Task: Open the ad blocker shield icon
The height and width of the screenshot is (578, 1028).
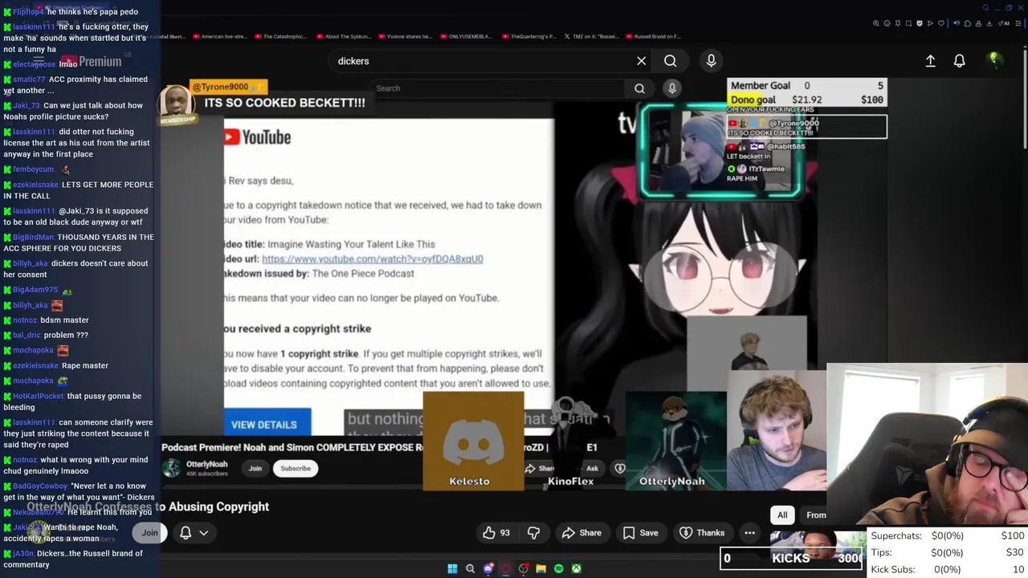Action: pos(920,23)
